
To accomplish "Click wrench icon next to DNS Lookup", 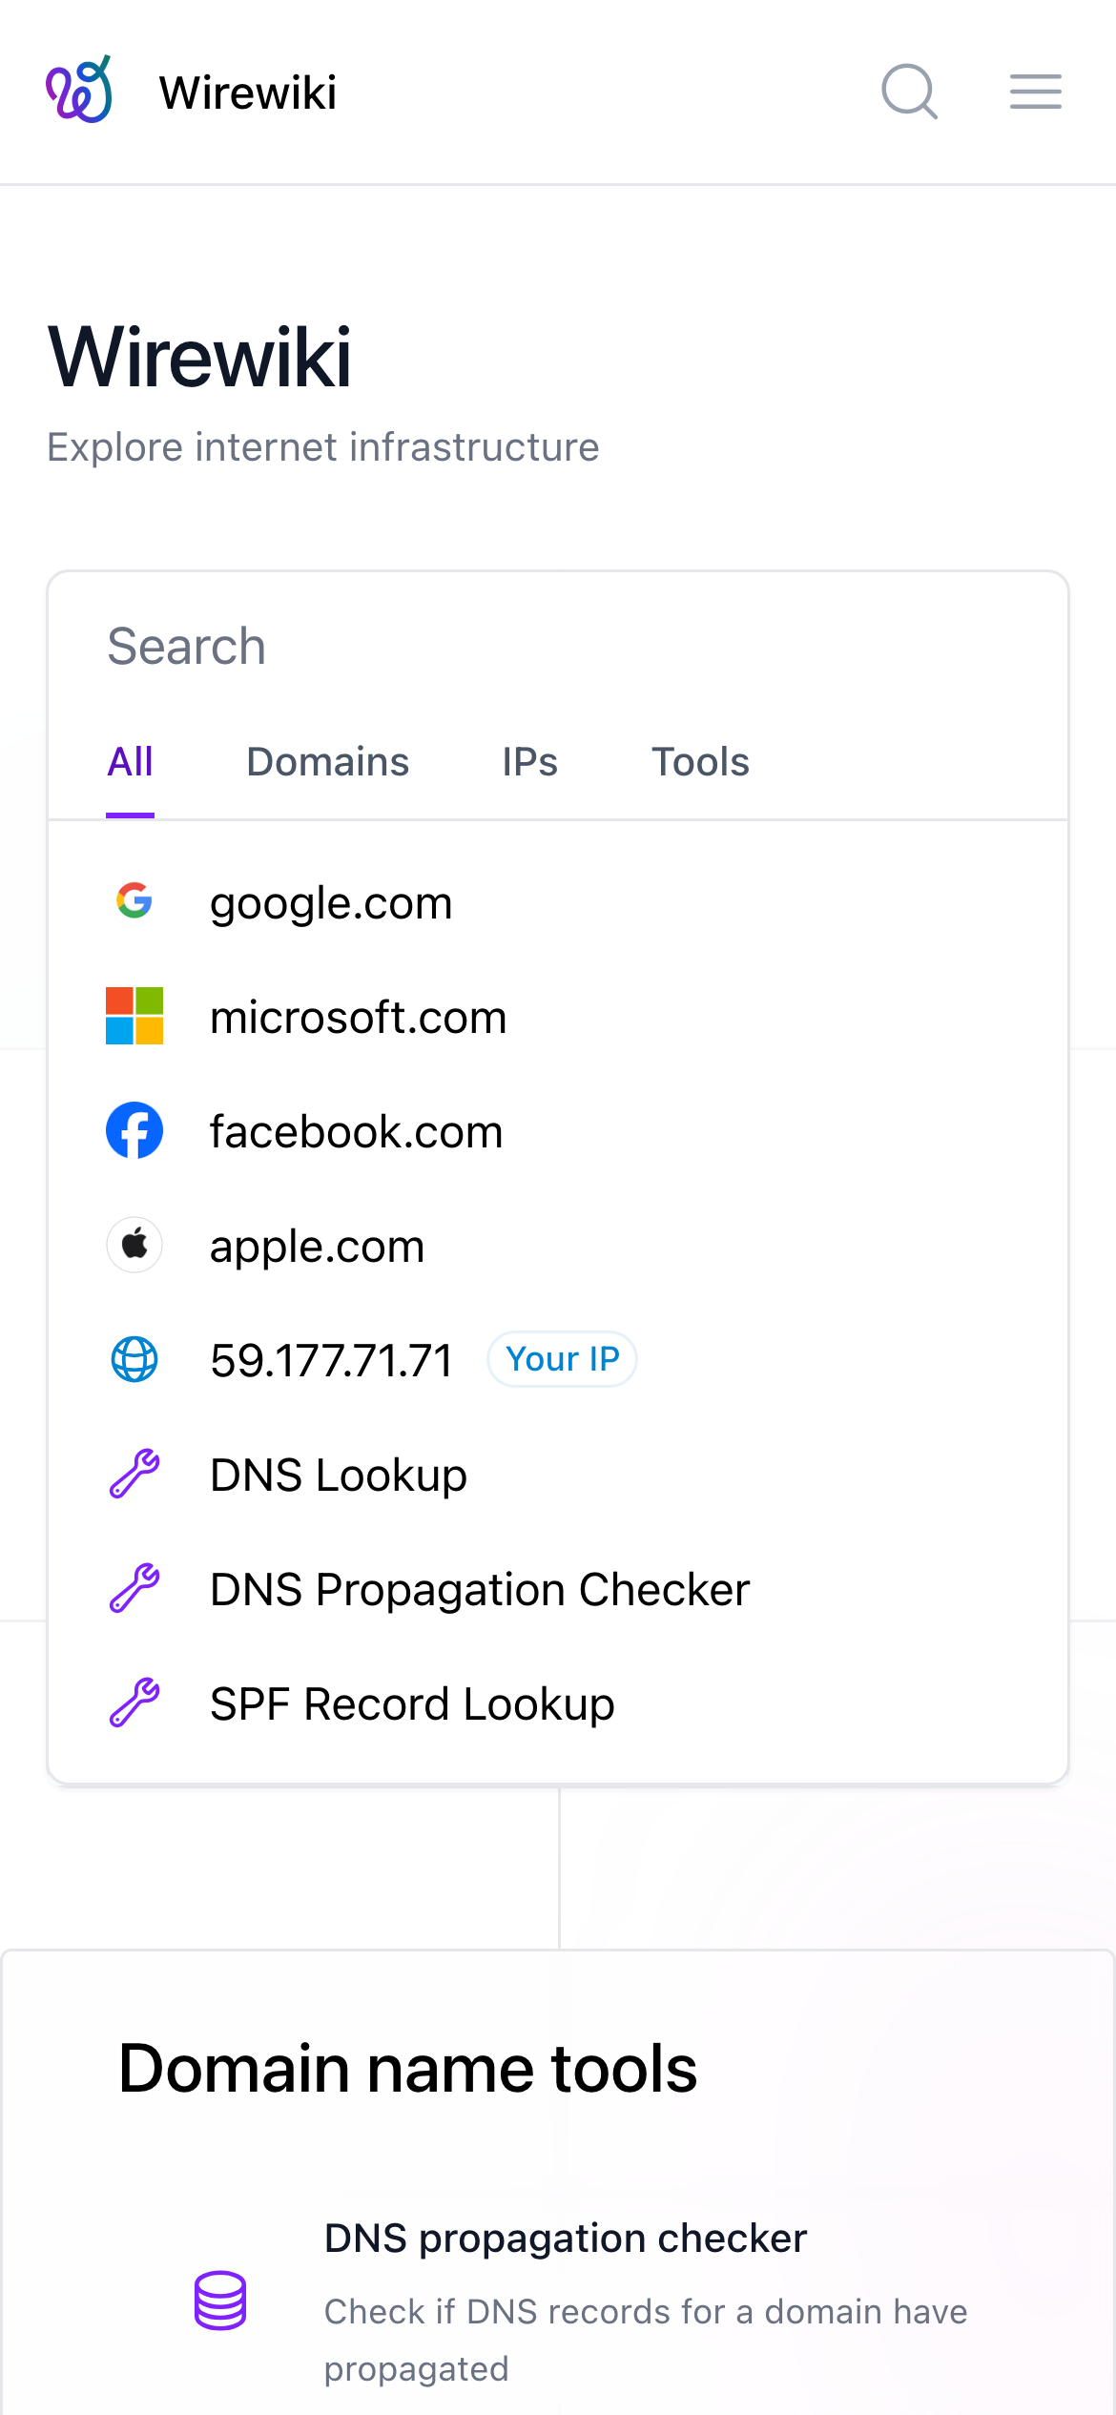I will point(134,1474).
